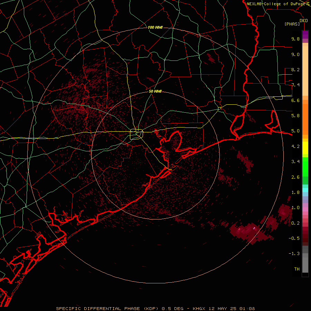Screen dimensions: 311x311
Task: Click the yellow highway loop at the radar center
Action: [136, 134]
